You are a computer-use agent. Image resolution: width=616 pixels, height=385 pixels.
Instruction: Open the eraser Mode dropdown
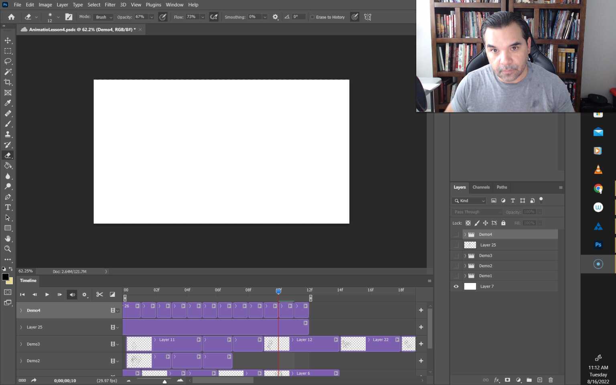104,17
